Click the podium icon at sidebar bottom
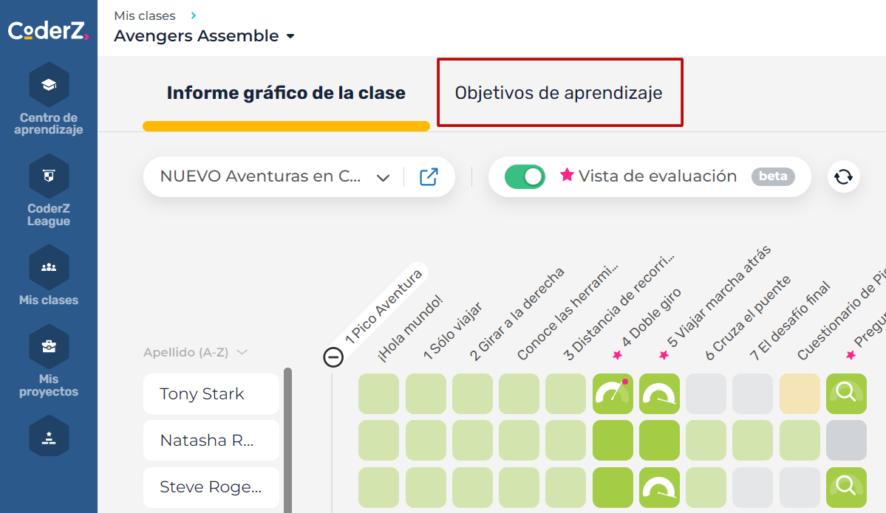This screenshot has height=513, width=886. click(49, 435)
